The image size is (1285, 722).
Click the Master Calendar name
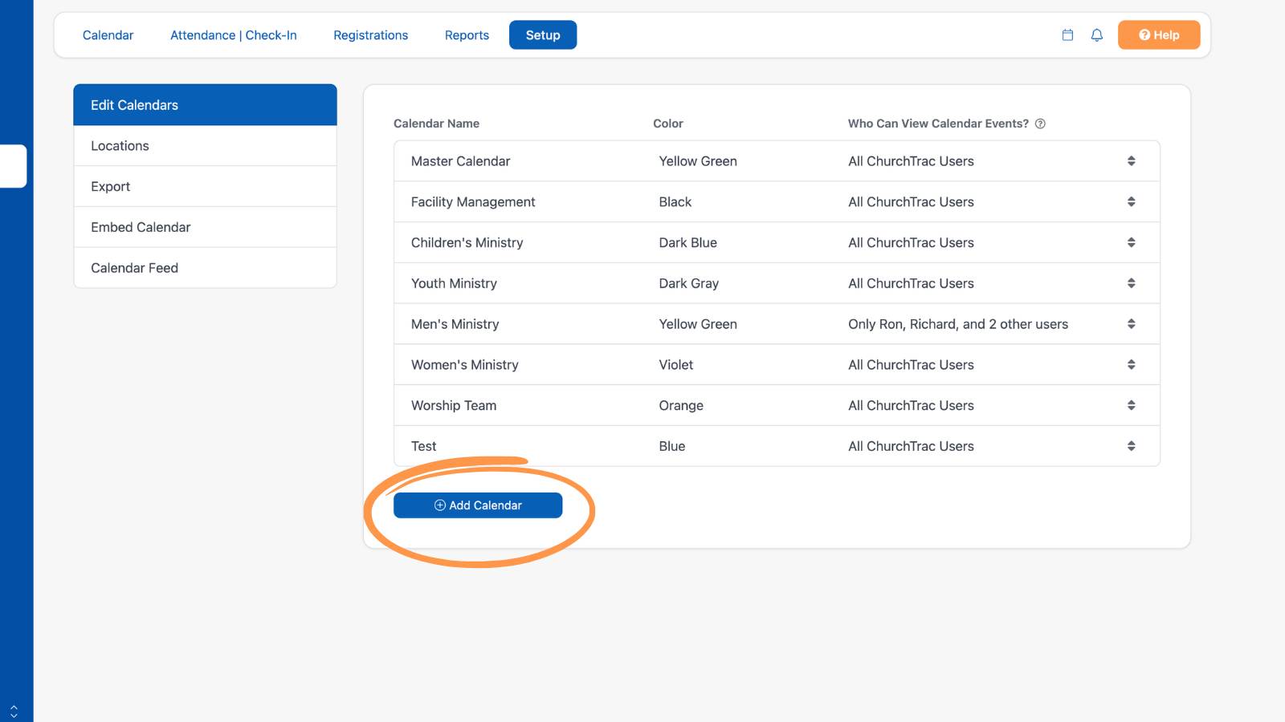(x=460, y=161)
